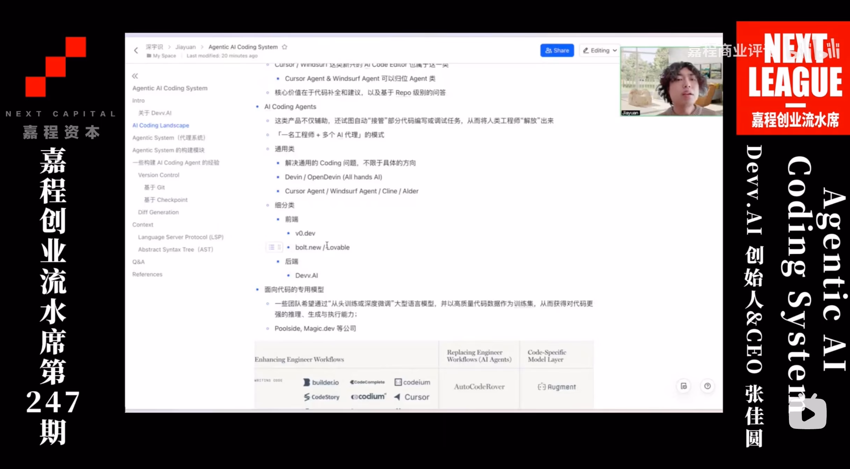The width and height of the screenshot is (850, 469).
Task: Click the bolt.new / Lovable bullet text
Action: click(322, 247)
